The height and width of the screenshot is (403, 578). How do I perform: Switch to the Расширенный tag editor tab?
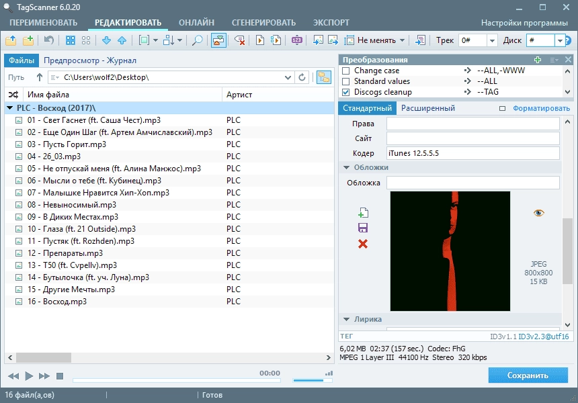point(428,108)
